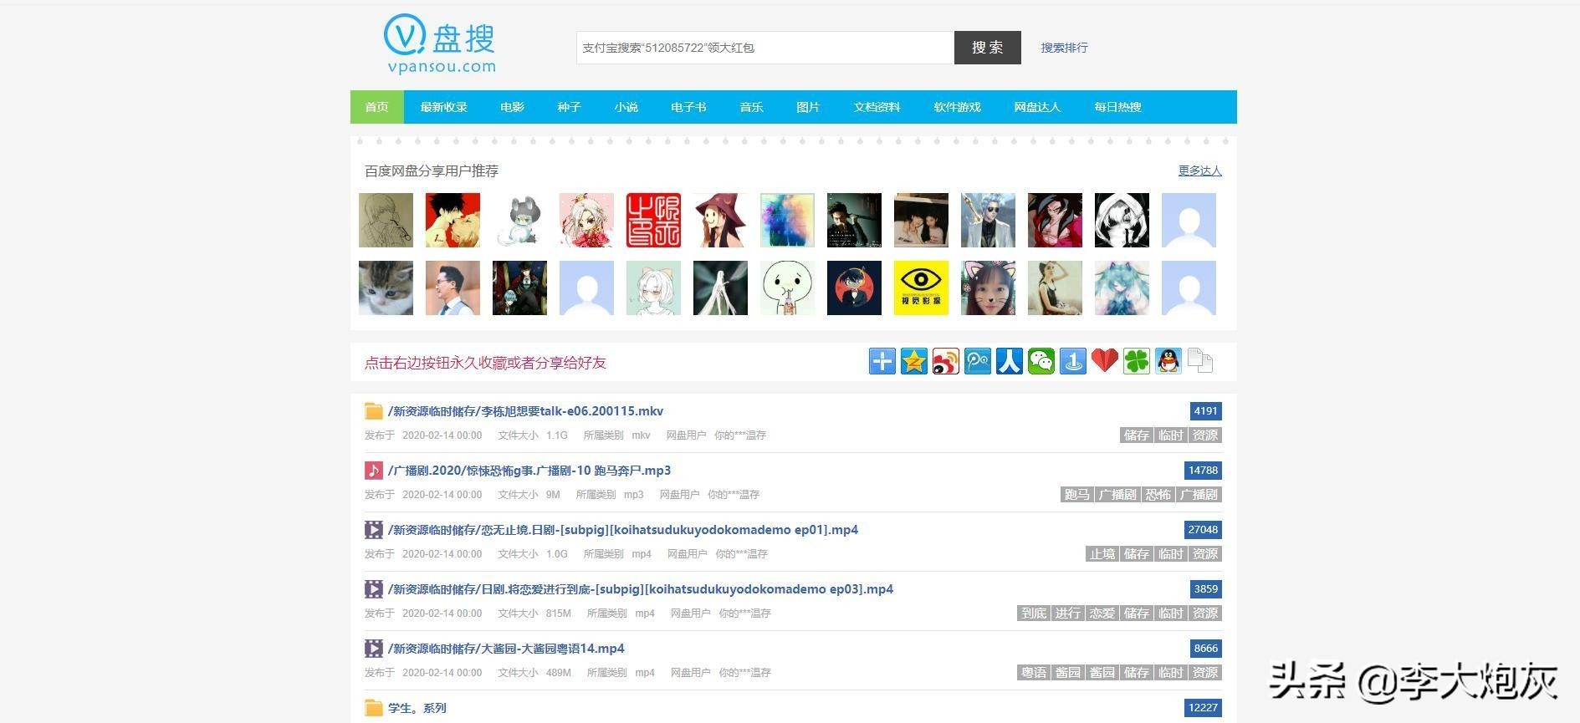This screenshot has width=1580, height=723.
Task: Click the QQ penguin share icon
Action: (x=1168, y=361)
